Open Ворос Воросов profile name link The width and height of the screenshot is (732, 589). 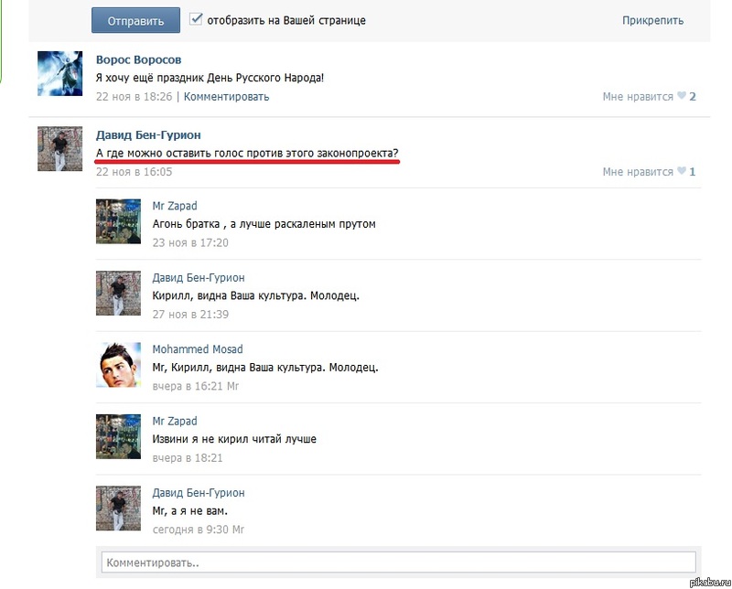139,59
